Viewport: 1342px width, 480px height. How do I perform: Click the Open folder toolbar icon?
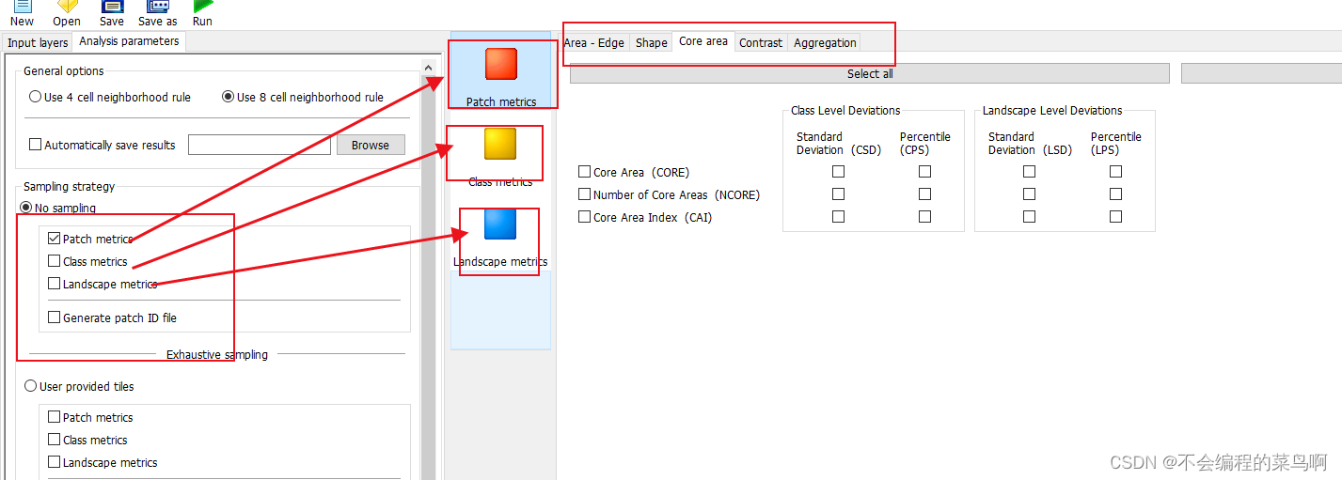pos(67,7)
